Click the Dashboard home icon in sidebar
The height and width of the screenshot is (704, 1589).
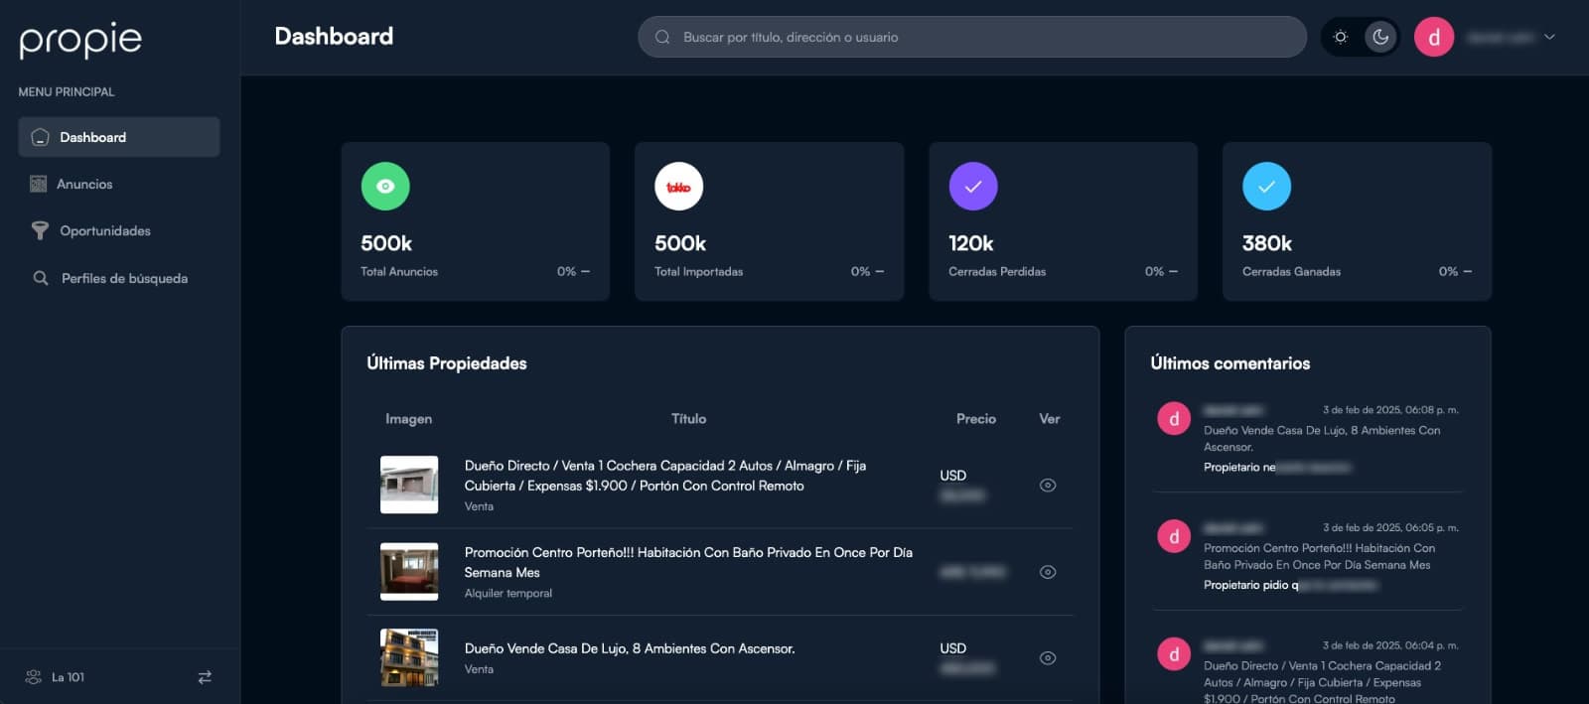click(x=40, y=137)
